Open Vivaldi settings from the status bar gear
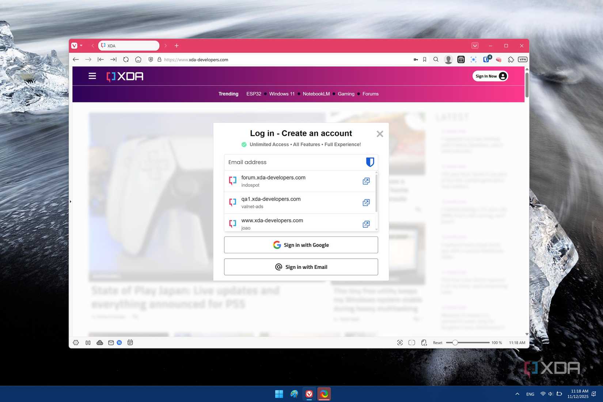Image resolution: width=603 pixels, height=402 pixels. pyautogui.click(x=76, y=342)
